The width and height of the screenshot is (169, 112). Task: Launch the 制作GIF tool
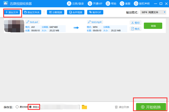pos(95,12)
